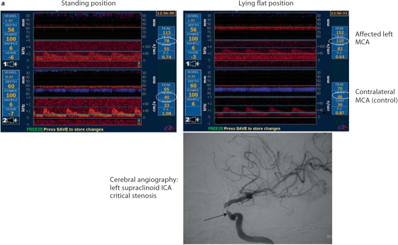This screenshot has height=245, width=398.
Task: Click channel 1 probe icon in lying-flat panel
Action: [x=192, y=64]
